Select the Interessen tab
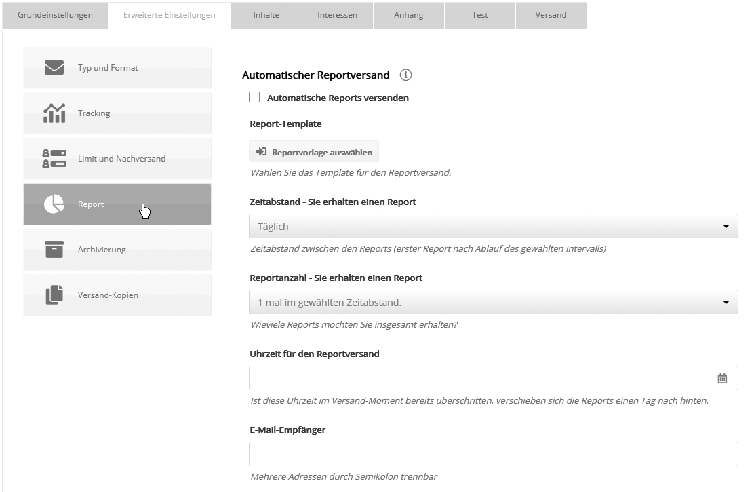Image resolution: width=754 pixels, height=492 pixels. (337, 15)
